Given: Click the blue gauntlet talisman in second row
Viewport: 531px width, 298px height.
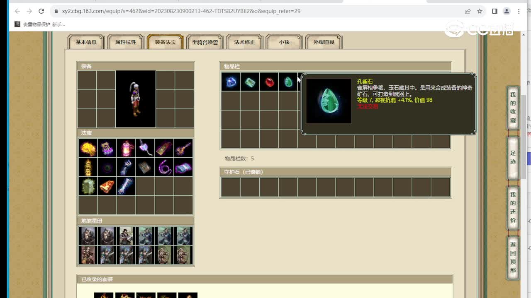Looking at the screenshot, I should click(x=126, y=167).
